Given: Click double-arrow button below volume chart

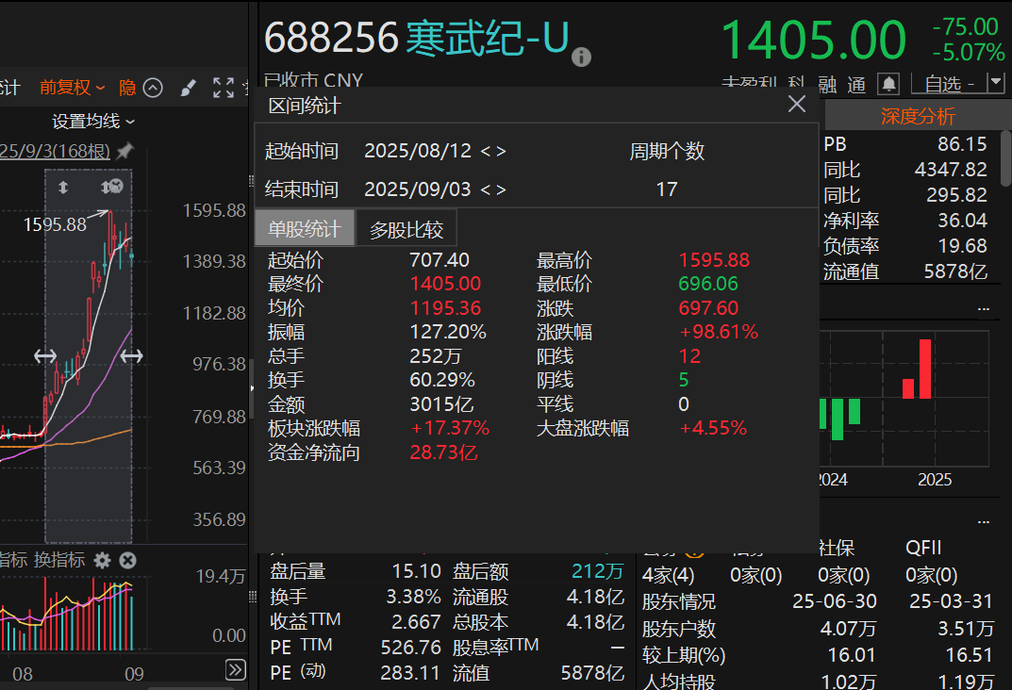Looking at the screenshot, I should pos(236,670).
